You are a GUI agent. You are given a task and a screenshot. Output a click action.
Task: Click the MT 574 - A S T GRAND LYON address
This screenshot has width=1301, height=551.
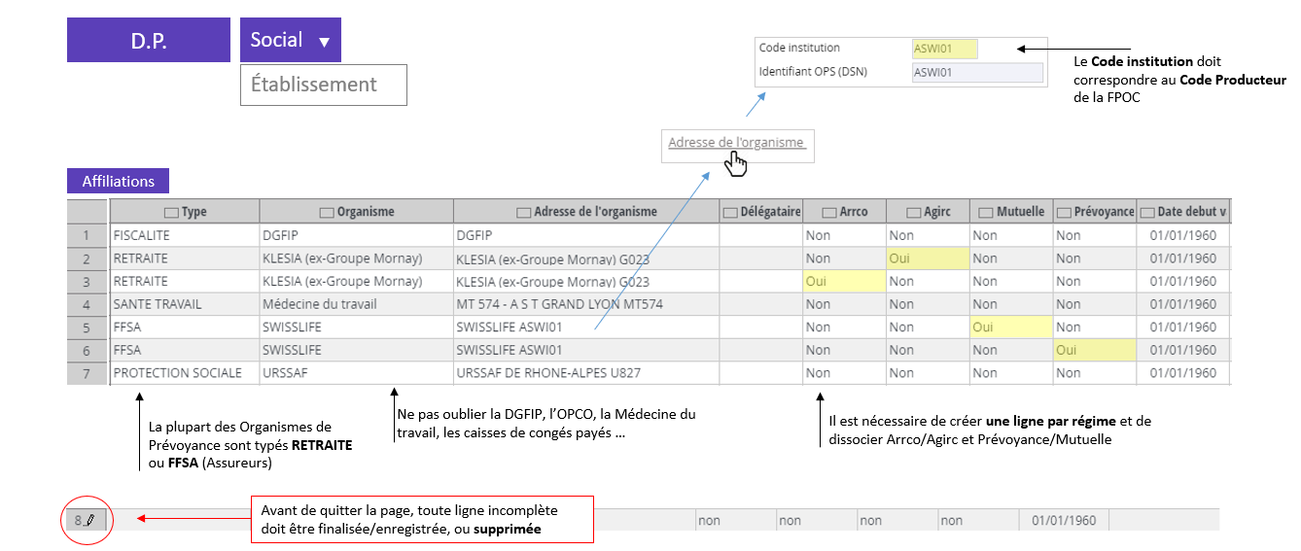586,304
